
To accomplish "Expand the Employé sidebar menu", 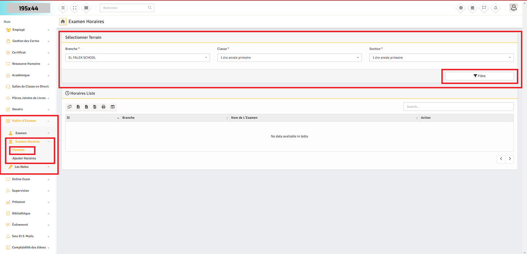I will point(19,30).
